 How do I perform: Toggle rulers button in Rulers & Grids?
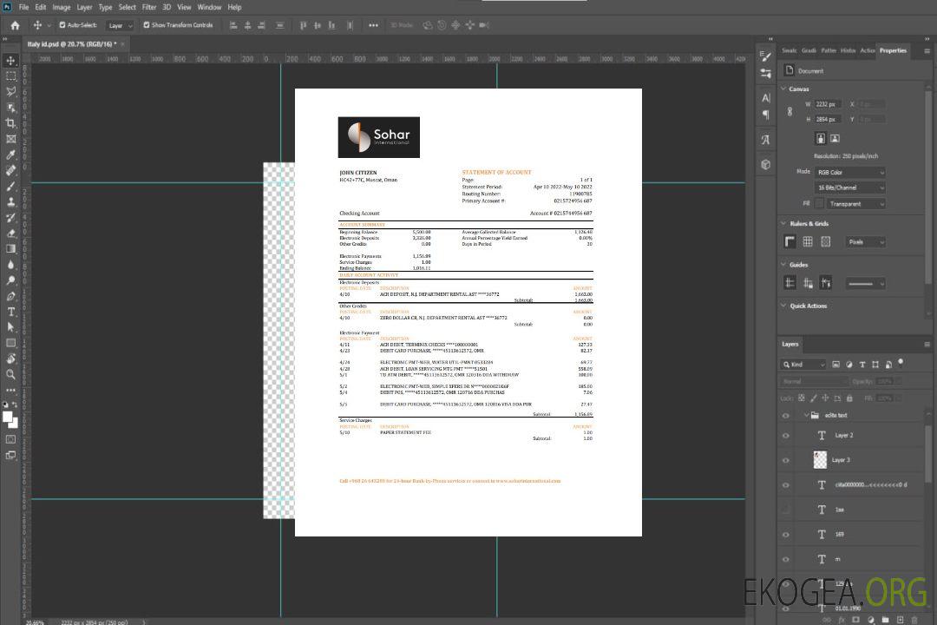[x=790, y=241]
